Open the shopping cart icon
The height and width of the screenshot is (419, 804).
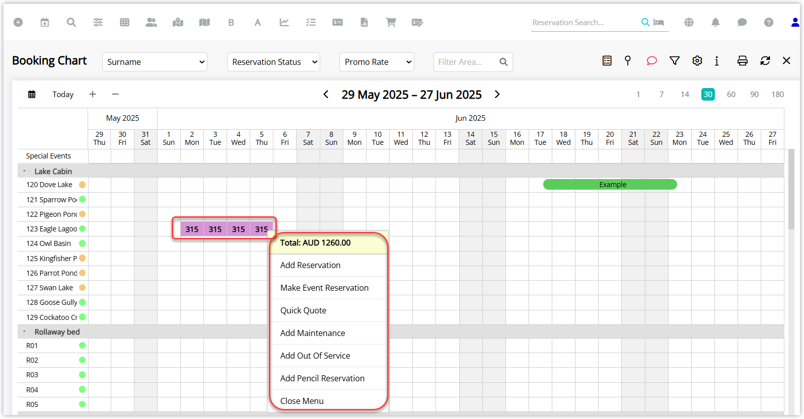[391, 22]
